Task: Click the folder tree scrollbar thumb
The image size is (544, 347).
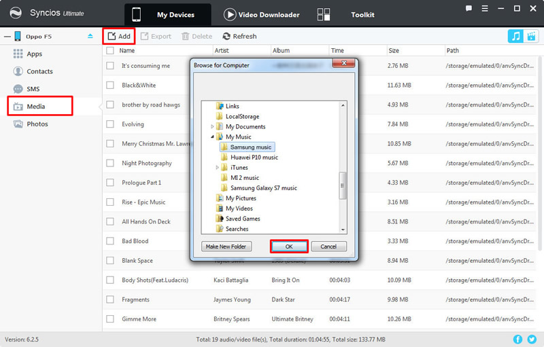Action: click(343, 185)
